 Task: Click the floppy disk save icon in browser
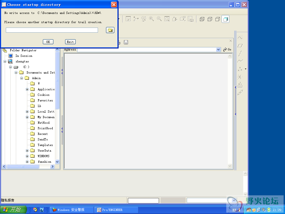[126, 42]
